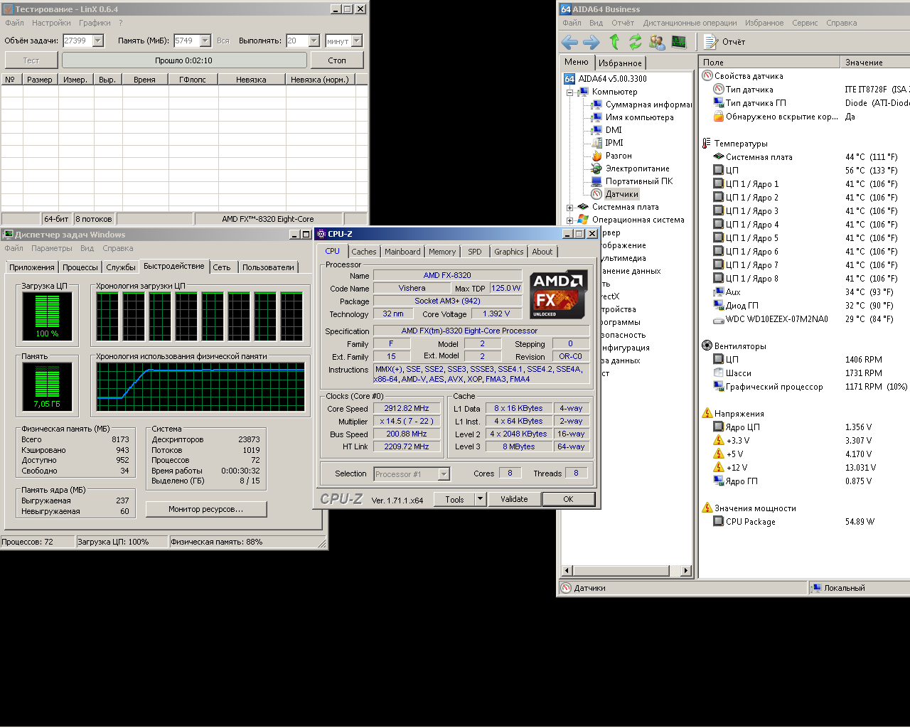The image size is (910, 728).
Task: Select Разгон (overclock) in the tree
Action: click(x=618, y=156)
